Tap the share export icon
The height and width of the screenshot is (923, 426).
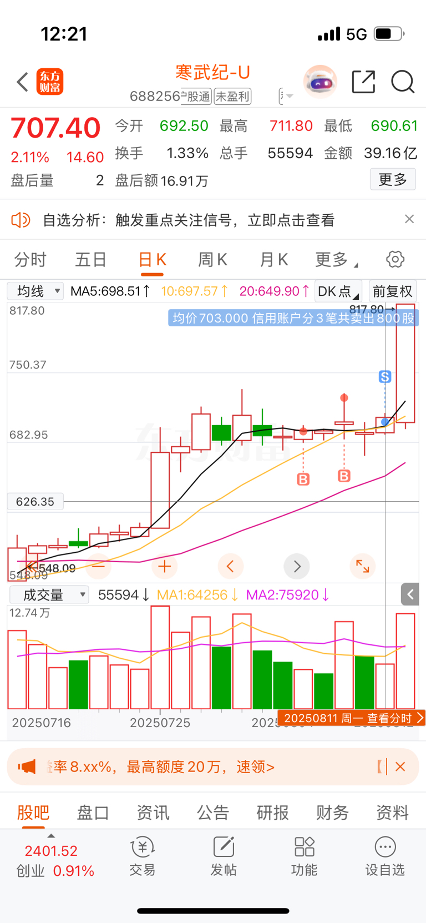[364, 82]
